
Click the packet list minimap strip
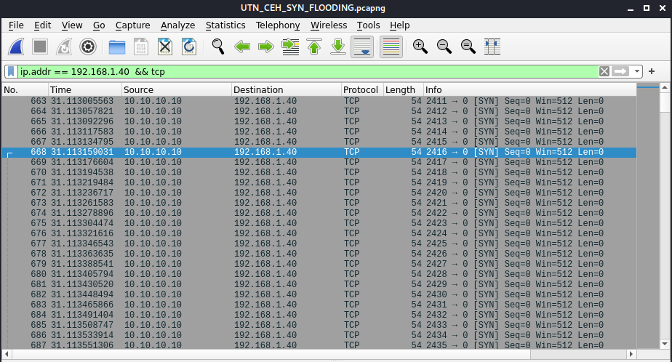[x=647, y=217]
